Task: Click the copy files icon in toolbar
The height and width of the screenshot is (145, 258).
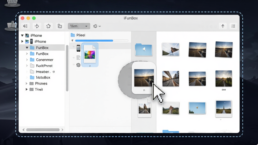Action: (x=60, y=26)
